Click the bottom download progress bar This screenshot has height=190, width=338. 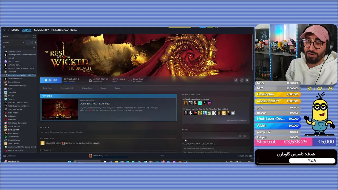click(x=129, y=157)
